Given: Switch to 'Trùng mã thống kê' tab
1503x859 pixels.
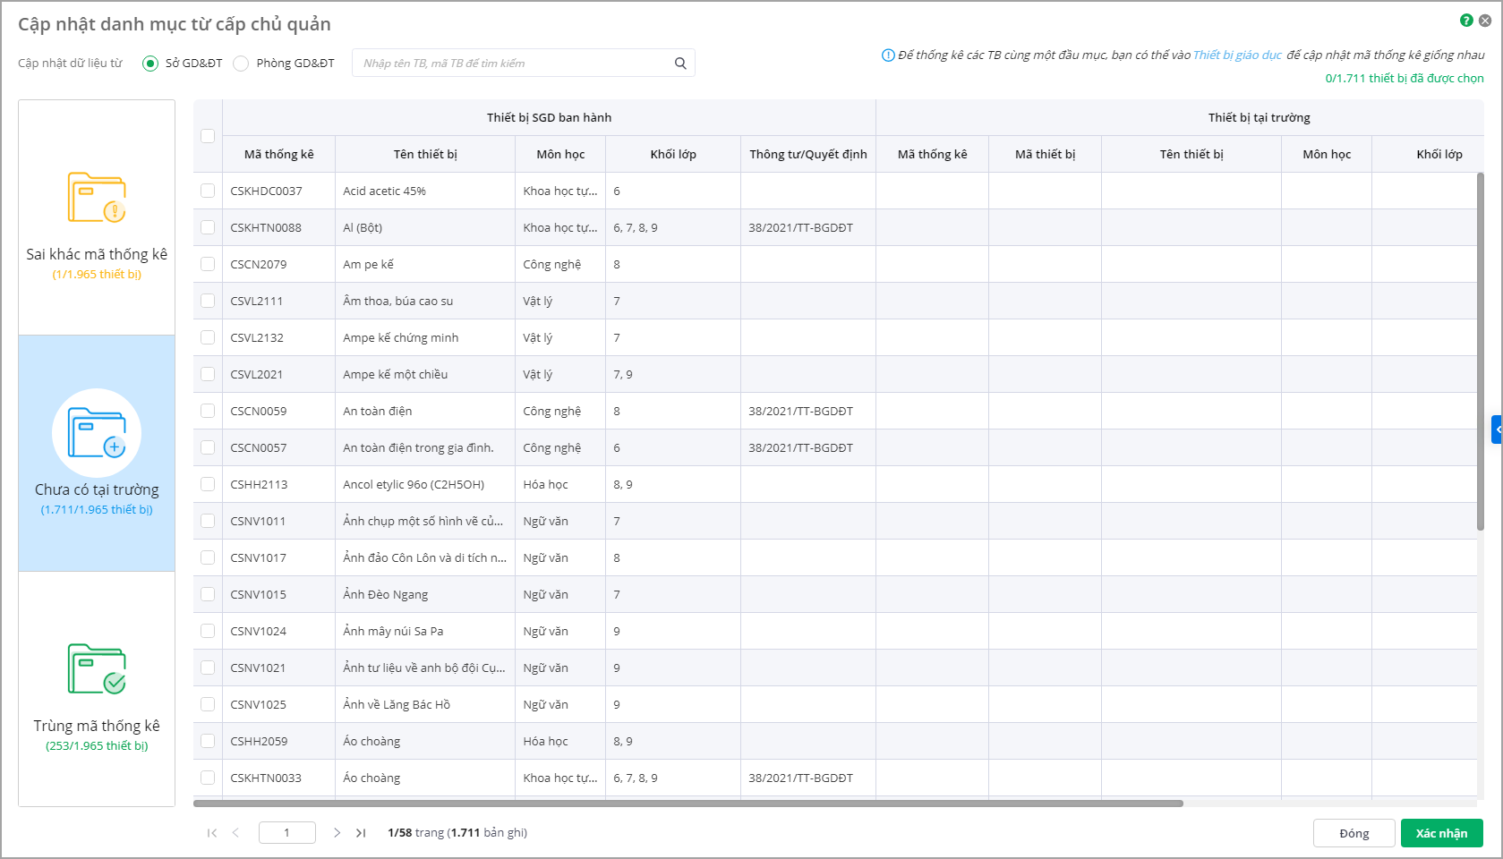Looking at the screenshot, I should pos(97,726).
